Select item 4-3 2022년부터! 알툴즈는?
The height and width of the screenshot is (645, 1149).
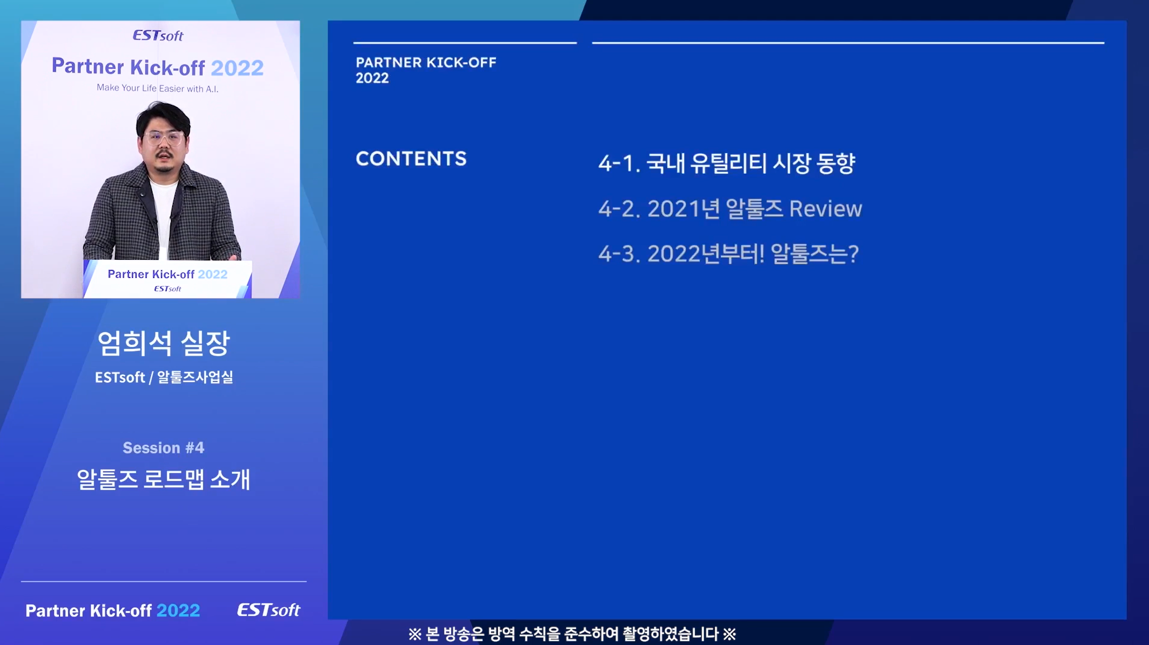(x=728, y=254)
